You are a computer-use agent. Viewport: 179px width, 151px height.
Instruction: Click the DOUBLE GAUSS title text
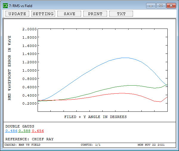20,126
